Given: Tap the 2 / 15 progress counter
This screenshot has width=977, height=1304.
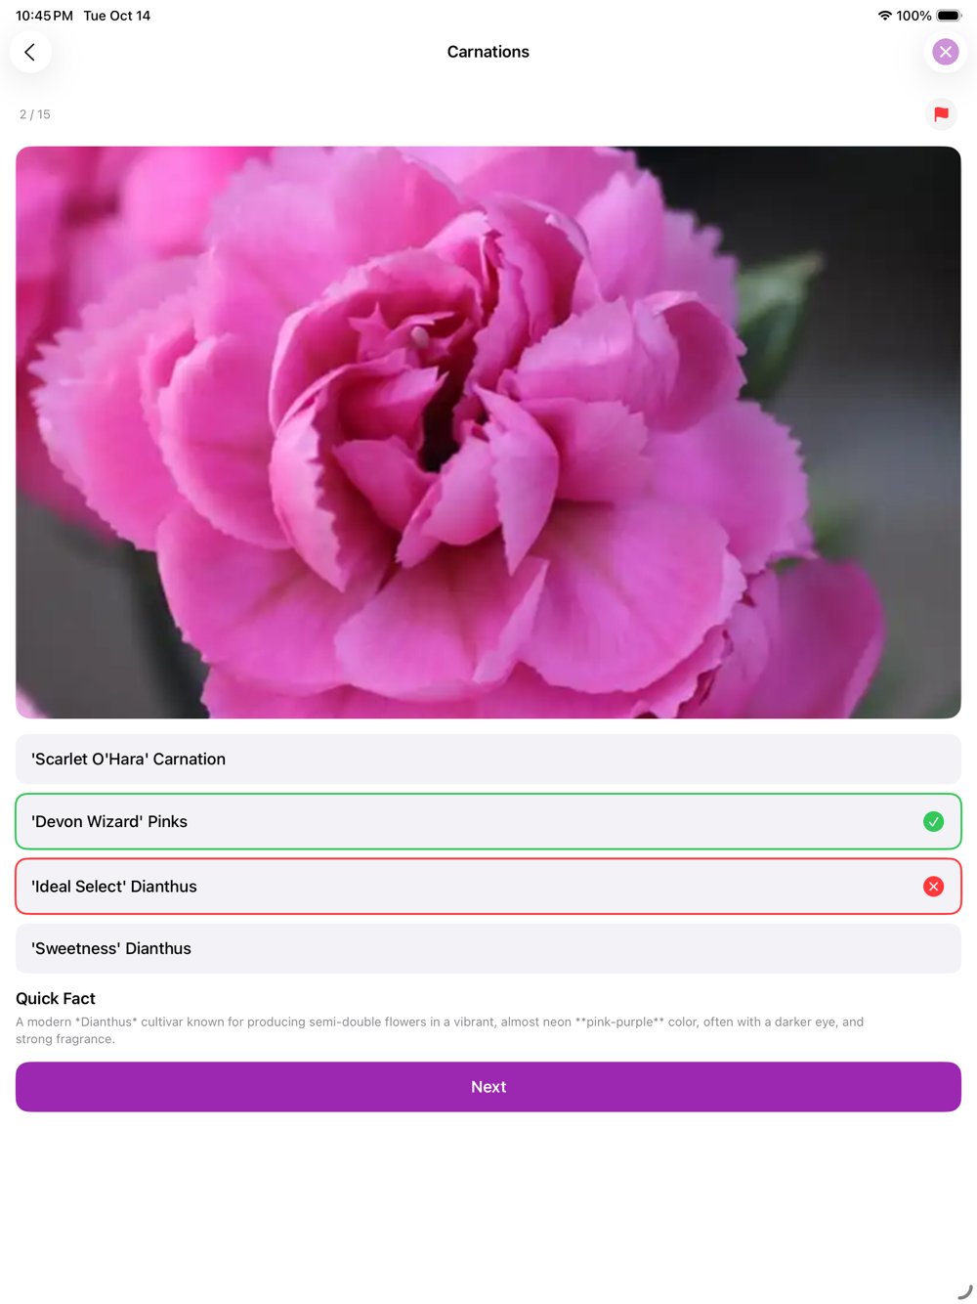Looking at the screenshot, I should 35,114.
